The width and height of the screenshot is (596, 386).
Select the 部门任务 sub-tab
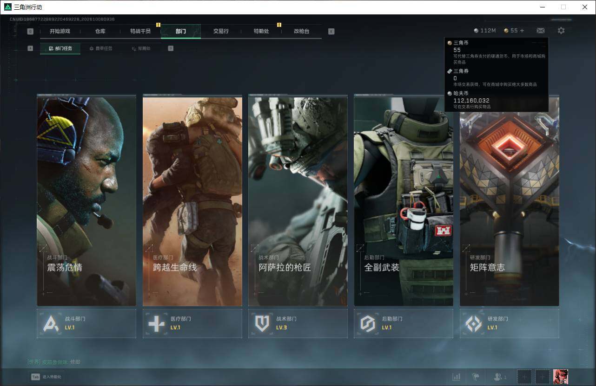point(60,48)
